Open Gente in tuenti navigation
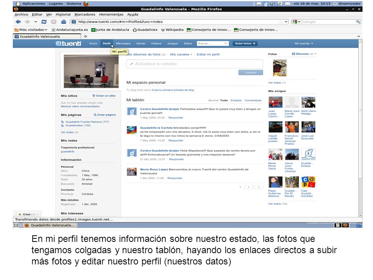The height and width of the screenshot is (280, 373). coord(141,44)
